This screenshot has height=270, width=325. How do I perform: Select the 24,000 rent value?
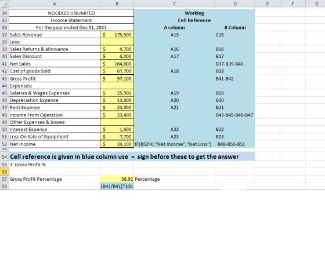click(x=117, y=107)
